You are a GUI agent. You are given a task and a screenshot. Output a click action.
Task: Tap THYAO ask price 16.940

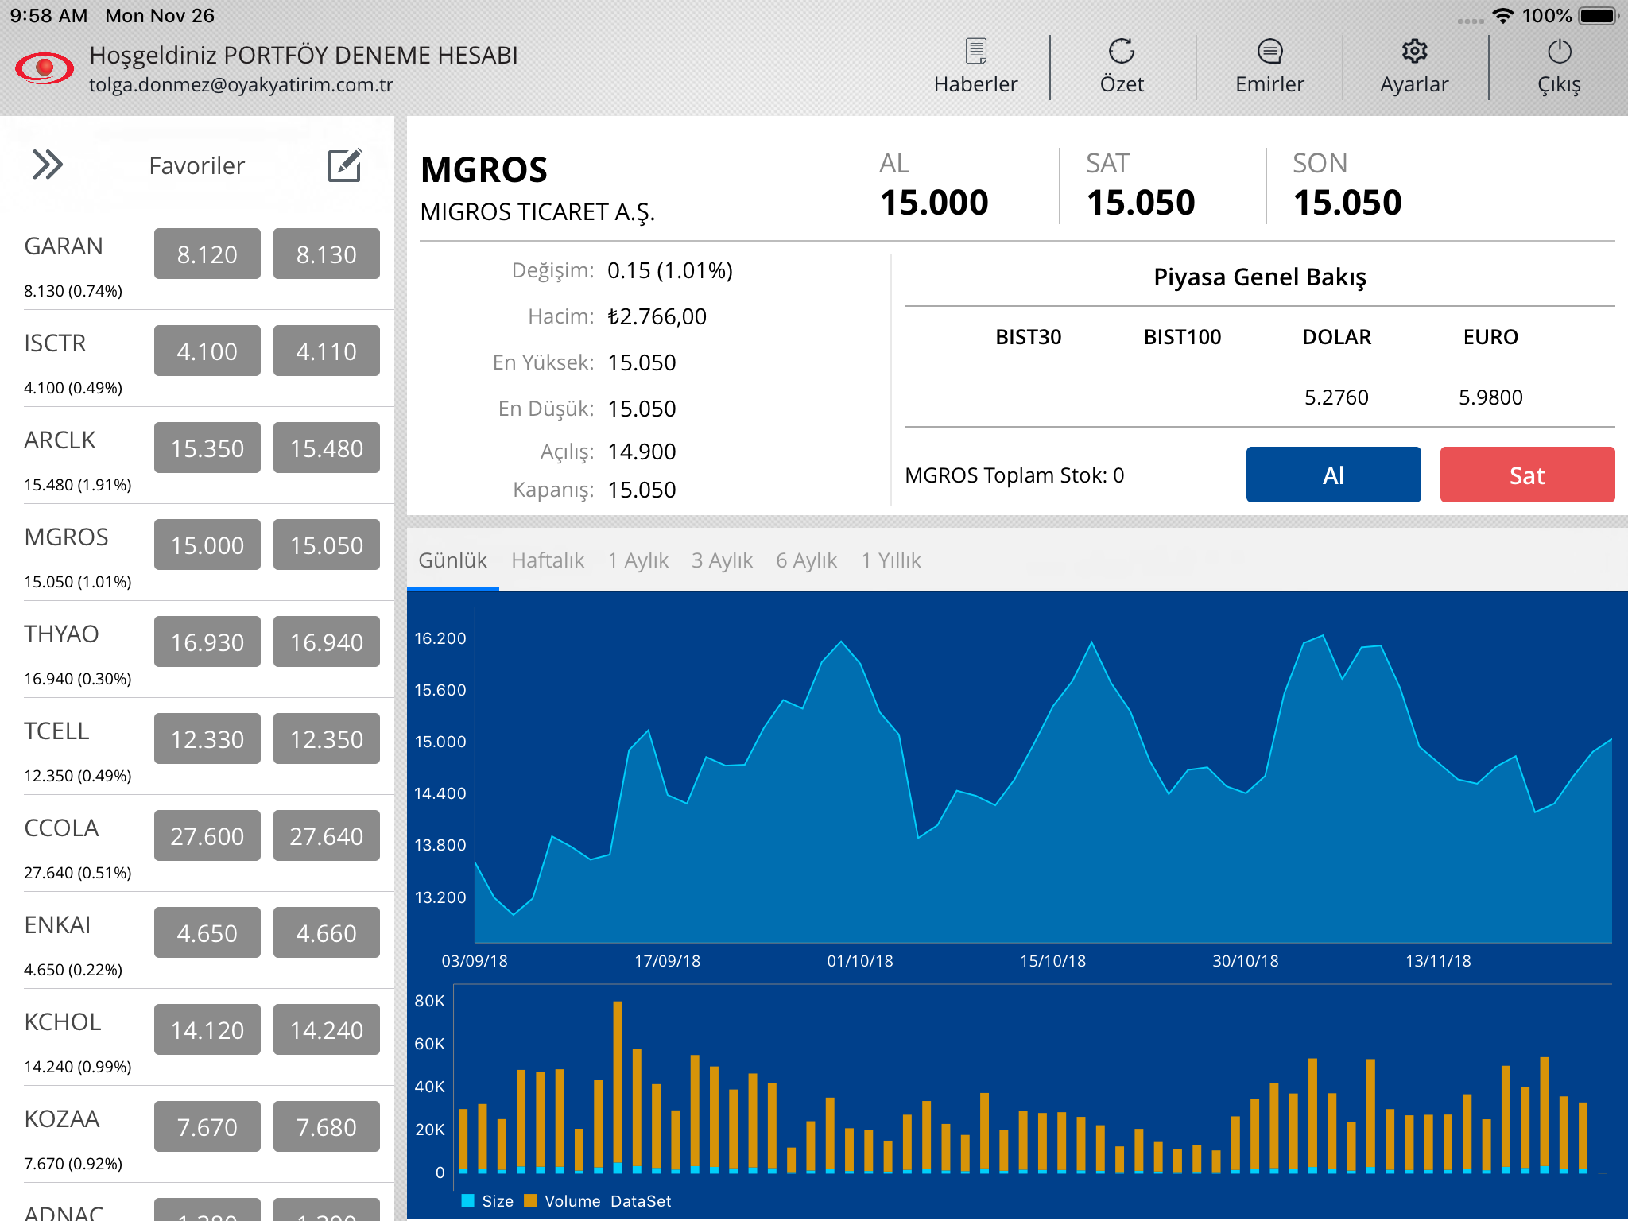click(x=326, y=642)
